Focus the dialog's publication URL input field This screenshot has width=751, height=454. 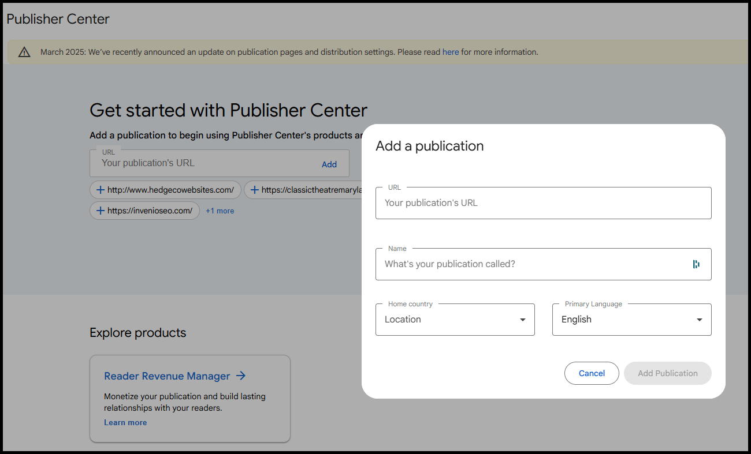tap(544, 203)
